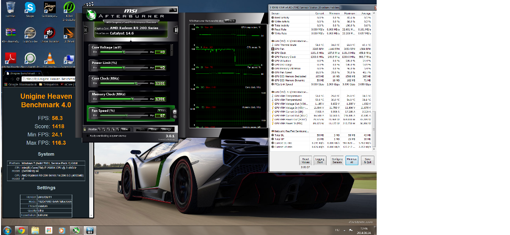Image resolution: width=510 pixels, height=235 pixels.
Task: Open Adobe Reader desktop shortcut
Action: [10, 60]
